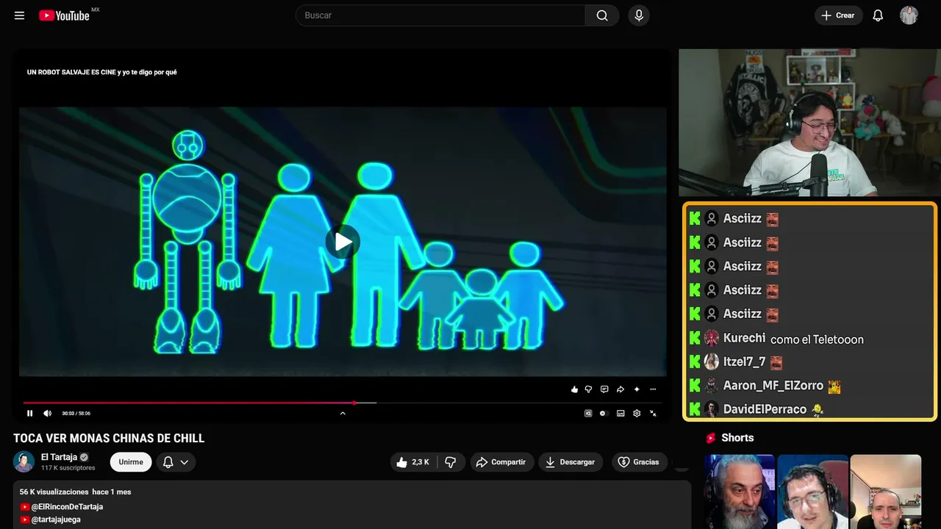Screen dimensions: 941x529
Task: Click the Crear button
Action: (x=838, y=15)
